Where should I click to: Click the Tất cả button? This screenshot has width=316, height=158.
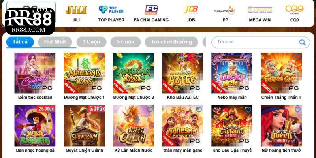[x=20, y=42]
